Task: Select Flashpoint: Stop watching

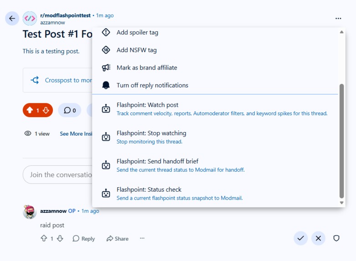Action: click(215, 137)
